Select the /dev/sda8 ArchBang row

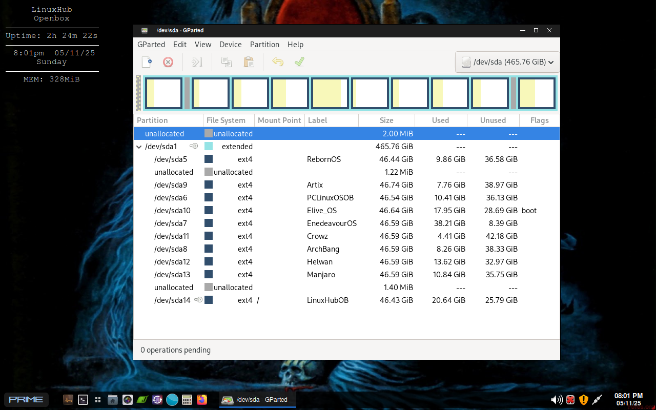pos(346,249)
